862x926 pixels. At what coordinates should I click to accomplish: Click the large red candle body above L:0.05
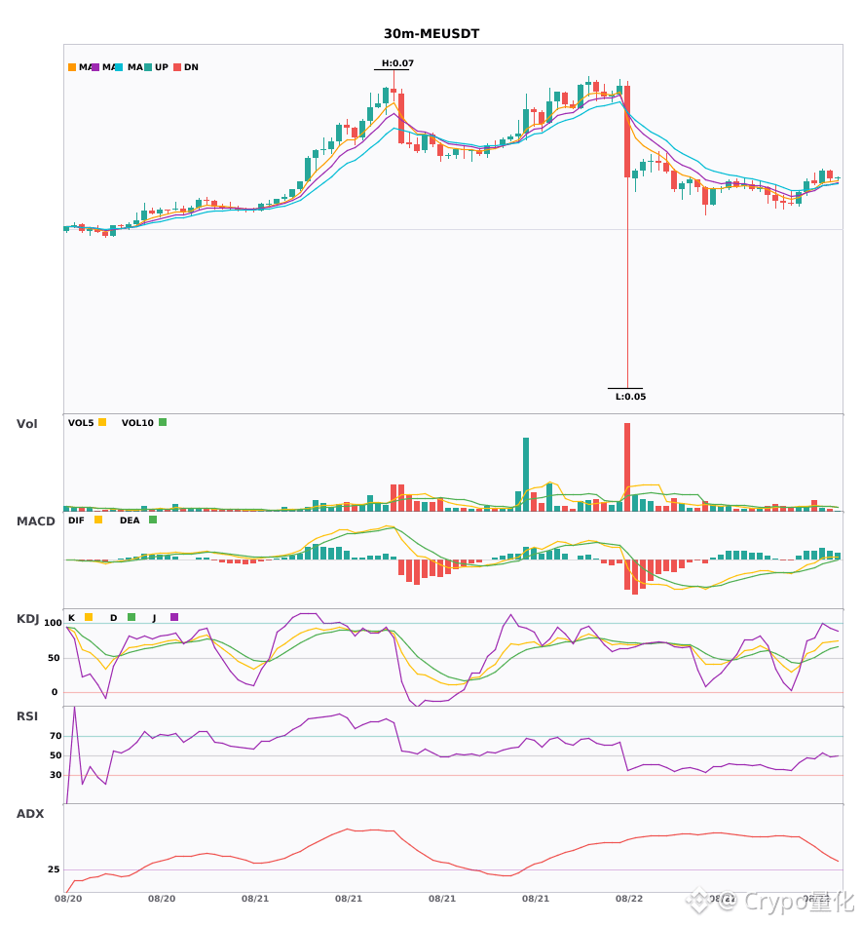(627, 132)
